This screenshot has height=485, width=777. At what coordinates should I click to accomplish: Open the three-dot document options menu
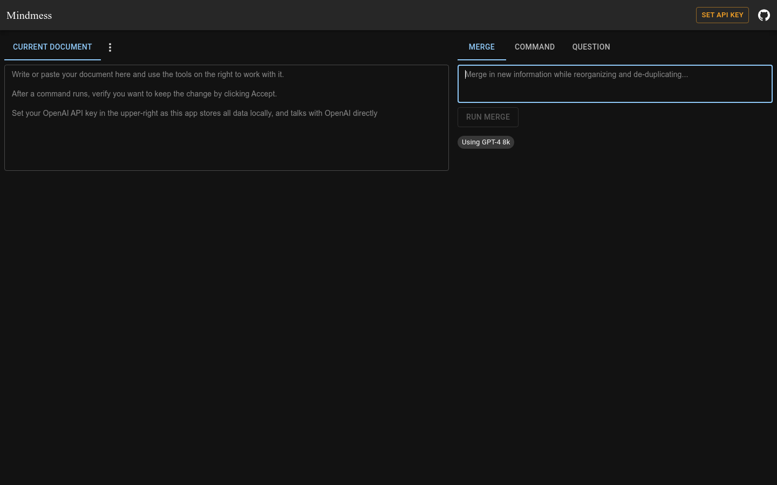pos(110,47)
